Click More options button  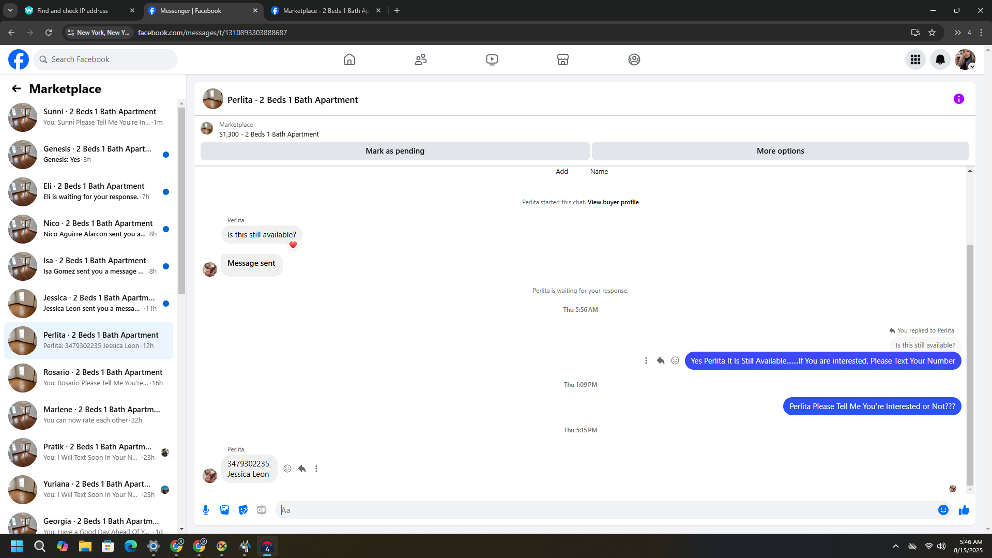(x=781, y=151)
